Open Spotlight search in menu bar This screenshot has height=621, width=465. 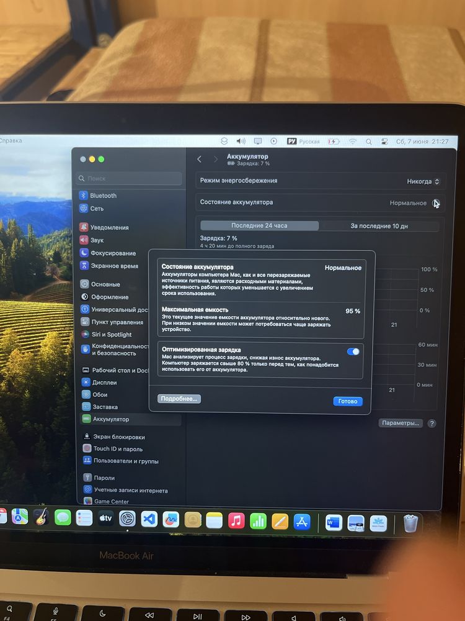(368, 142)
